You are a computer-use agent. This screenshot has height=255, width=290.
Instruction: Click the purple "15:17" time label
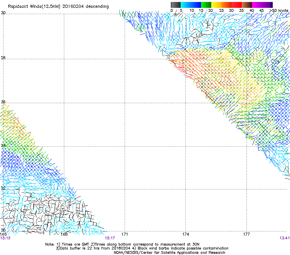tap(110, 238)
